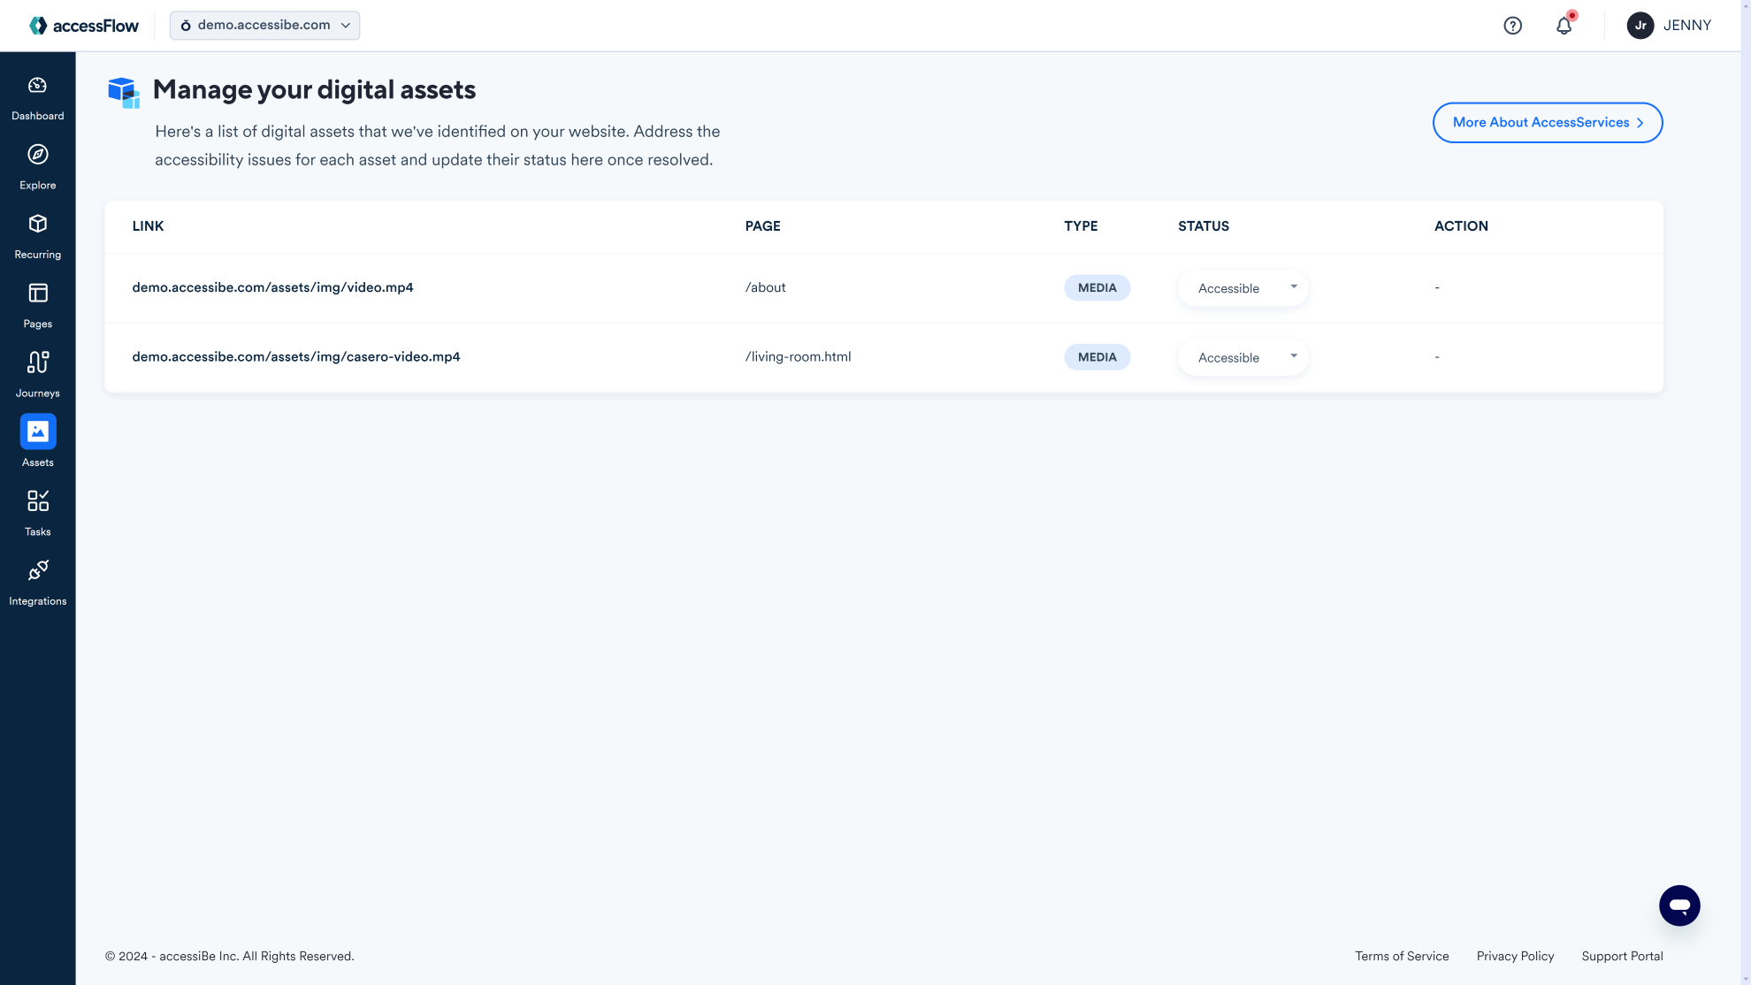
Task: Click the help question mark icon
Action: (x=1513, y=26)
